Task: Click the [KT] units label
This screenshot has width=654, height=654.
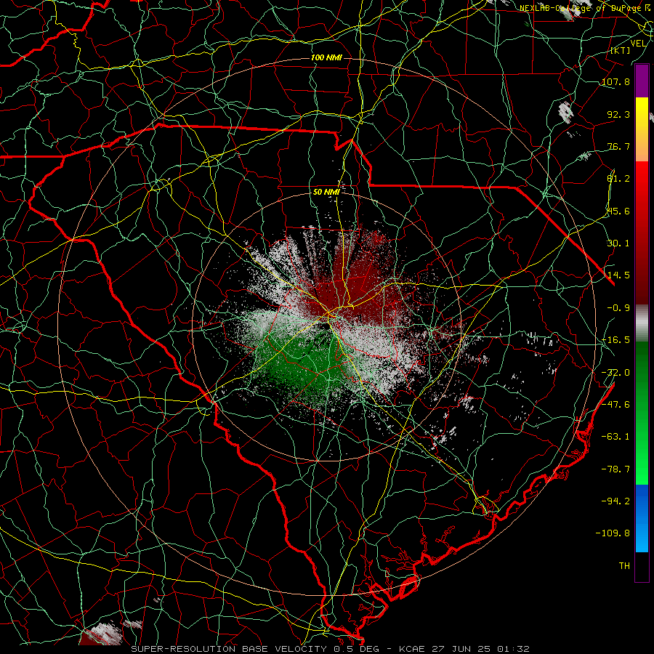Action: click(x=621, y=50)
